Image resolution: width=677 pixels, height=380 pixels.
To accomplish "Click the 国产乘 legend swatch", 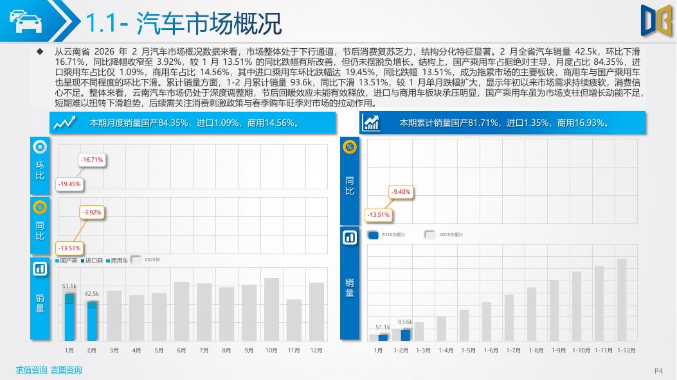I will [x=57, y=261].
